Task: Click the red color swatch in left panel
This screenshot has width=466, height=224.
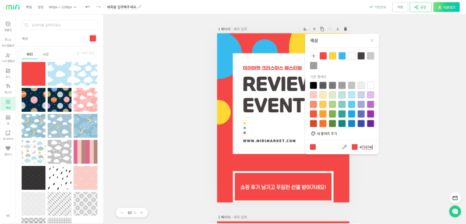Action: [x=93, y=38]
